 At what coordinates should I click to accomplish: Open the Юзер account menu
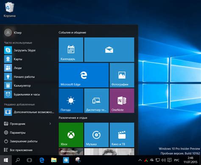(x=13, y=33)
